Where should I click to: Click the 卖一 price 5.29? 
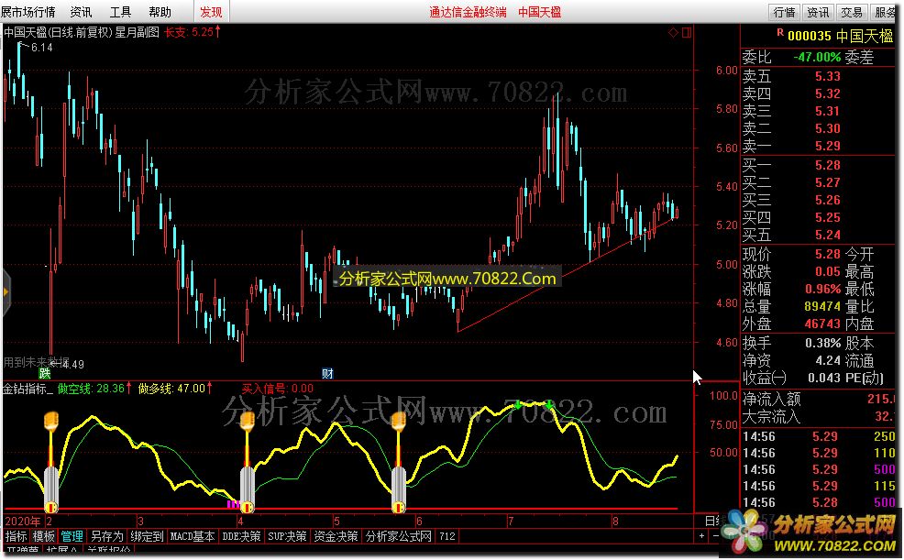[827, 145]
